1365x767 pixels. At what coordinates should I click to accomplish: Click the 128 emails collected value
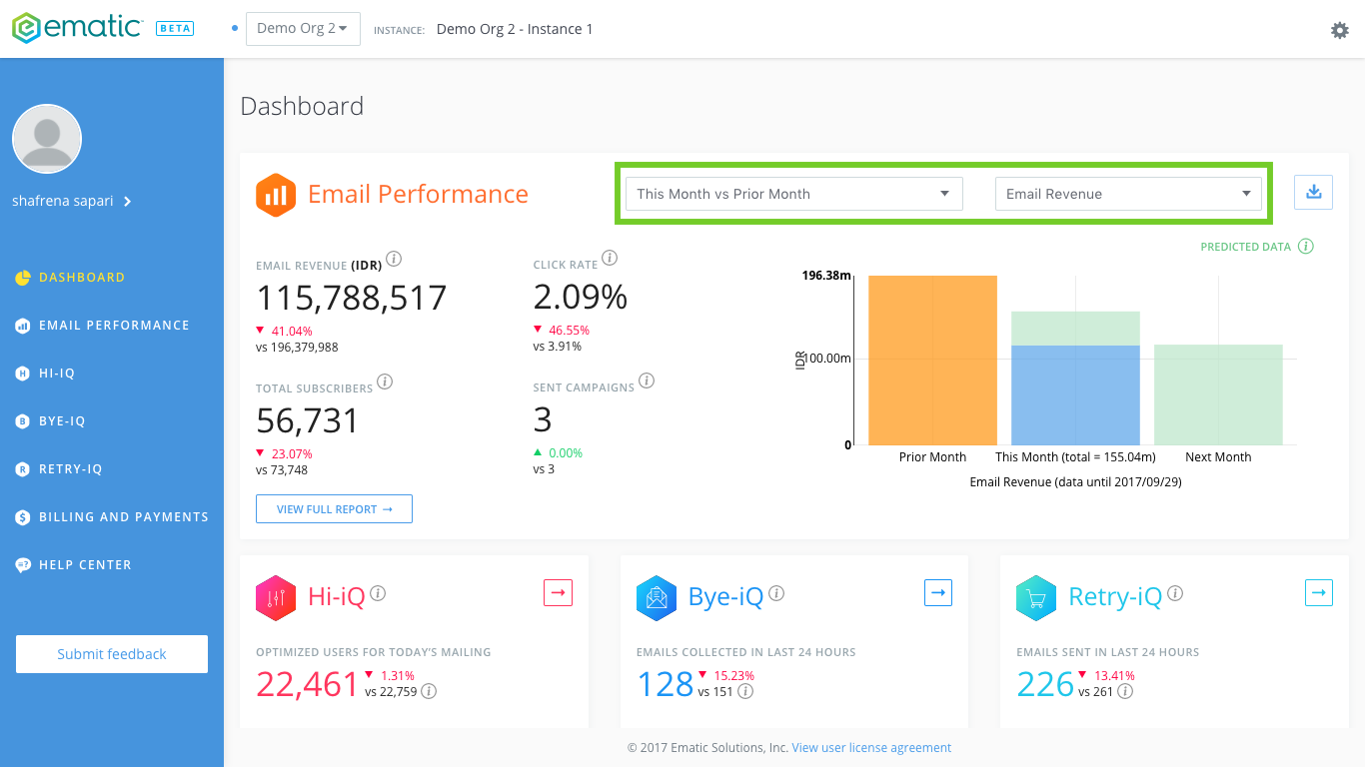666,684
